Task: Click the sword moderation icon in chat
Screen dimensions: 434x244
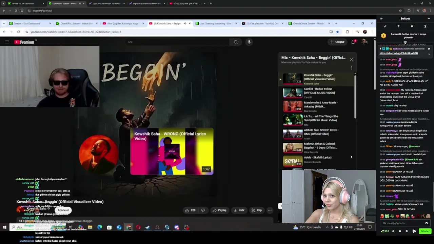Action: [x=385, y=26]
